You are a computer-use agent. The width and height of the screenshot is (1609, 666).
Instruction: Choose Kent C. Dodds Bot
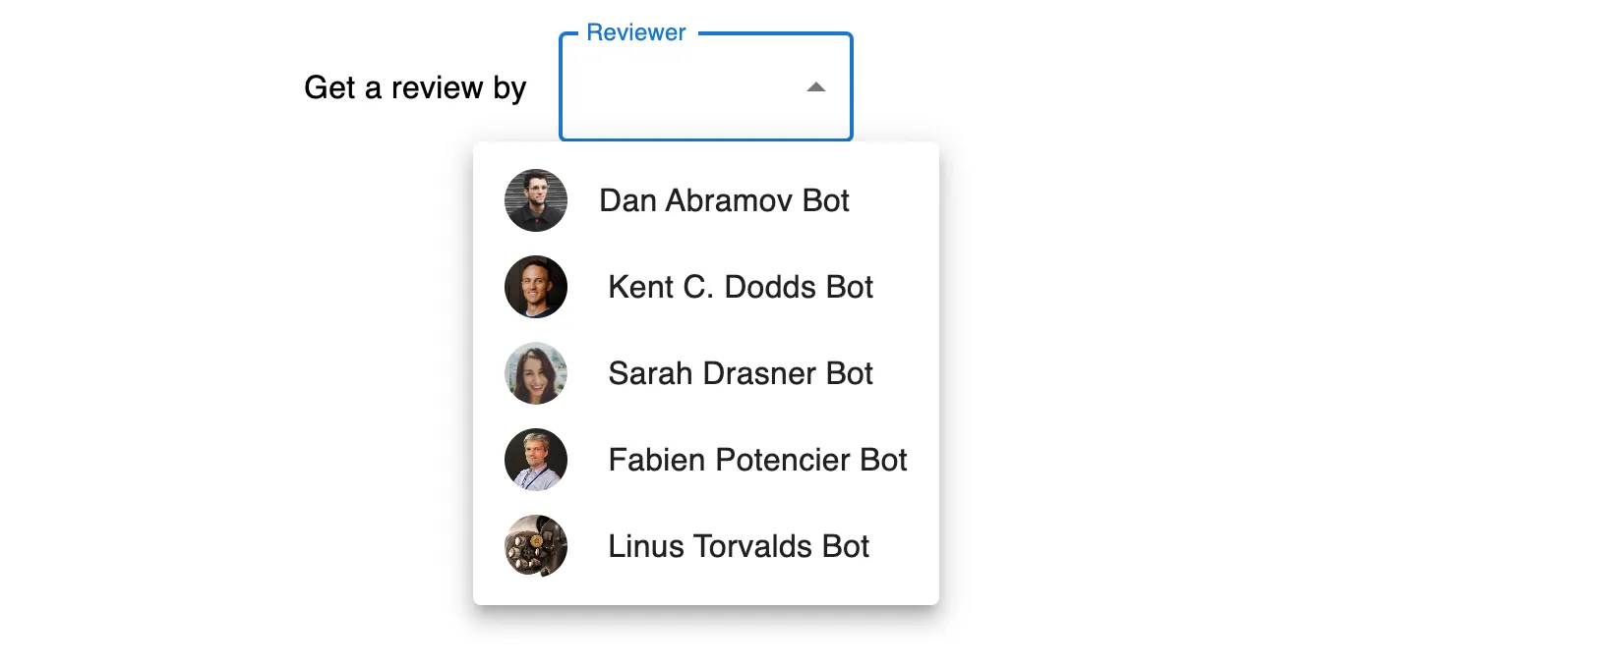coord(706,287)
